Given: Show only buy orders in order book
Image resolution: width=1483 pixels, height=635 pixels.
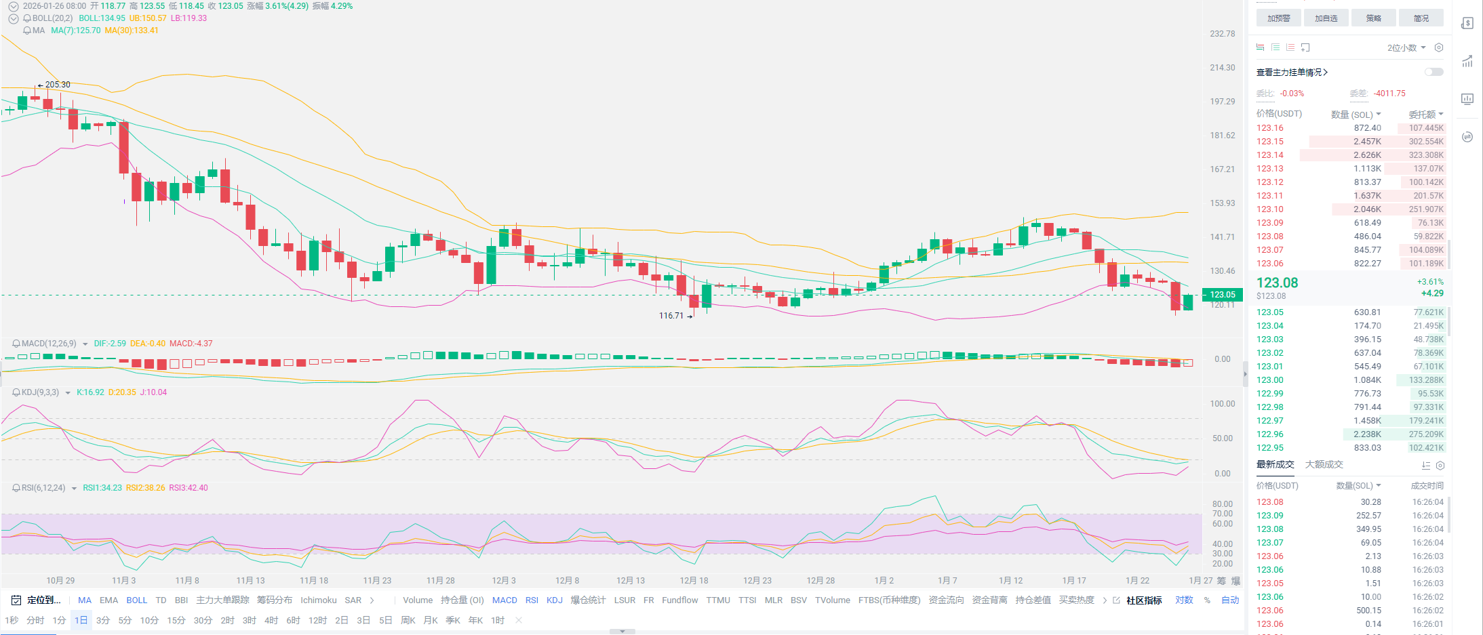Looking at the screenshot, I should [x=1276, y=47].
